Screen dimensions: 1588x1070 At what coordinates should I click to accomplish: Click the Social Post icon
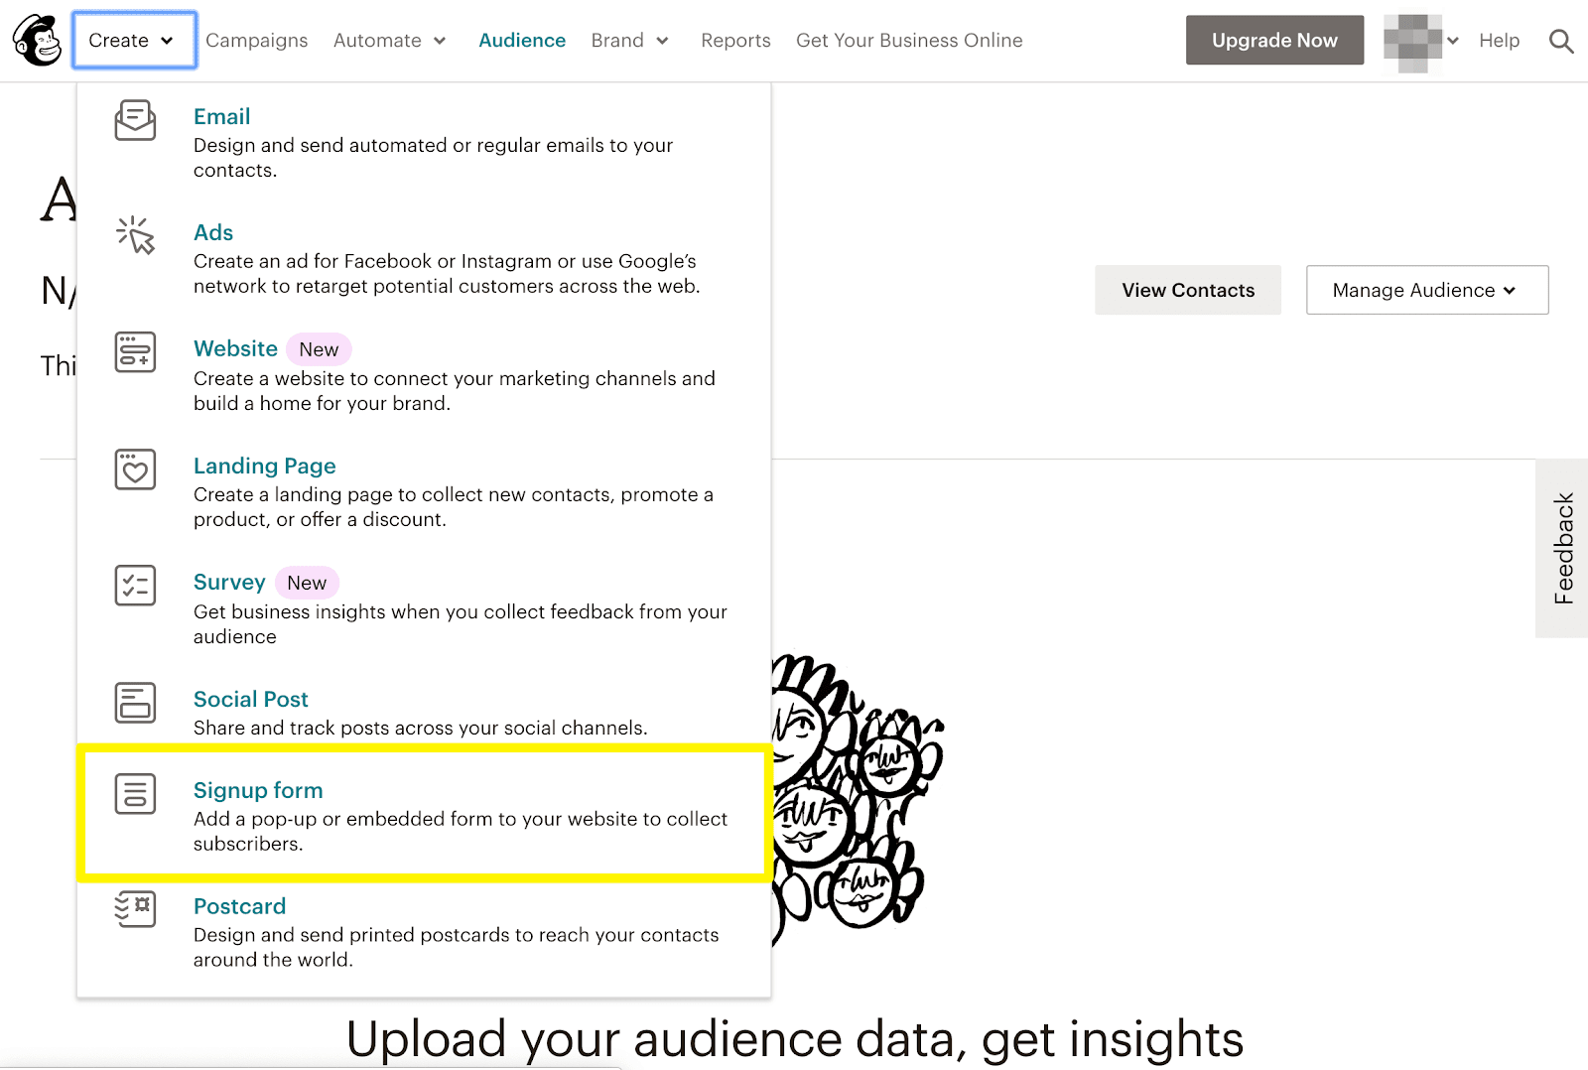[x=135, y=703]
